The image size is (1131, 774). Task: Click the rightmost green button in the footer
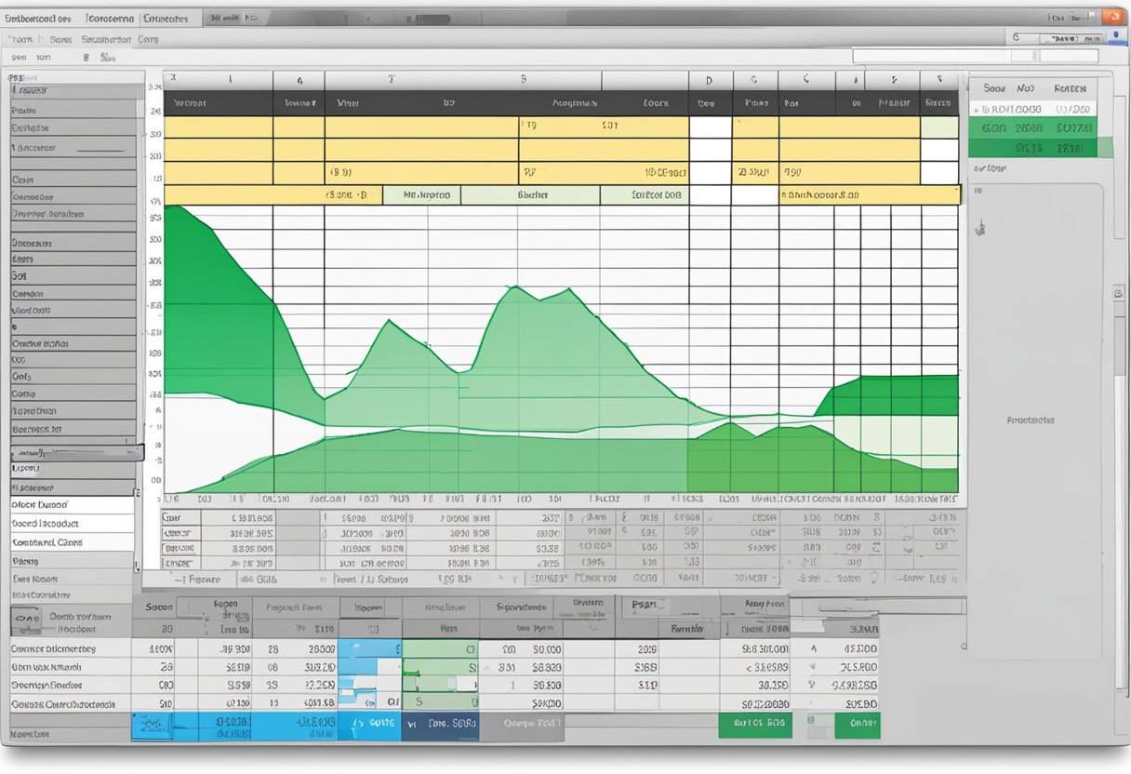pyautogui.click(x=857, y=722)
